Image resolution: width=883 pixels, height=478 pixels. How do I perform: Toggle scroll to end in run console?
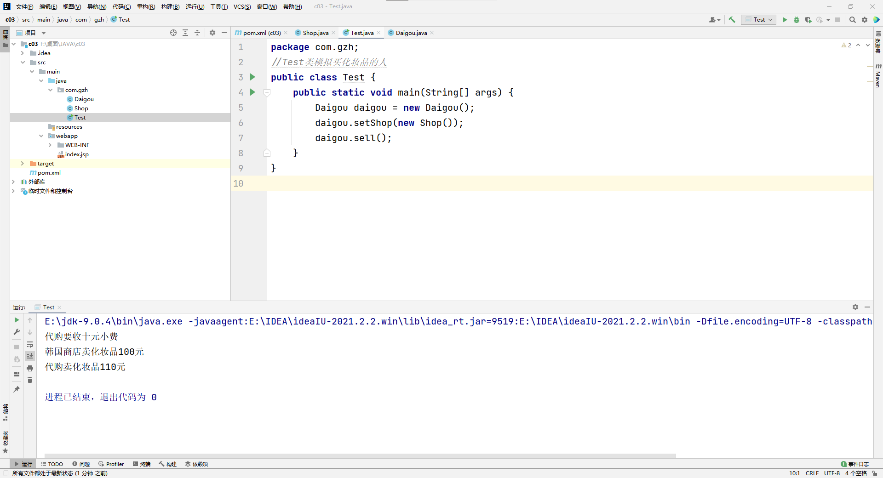point(30,356)
